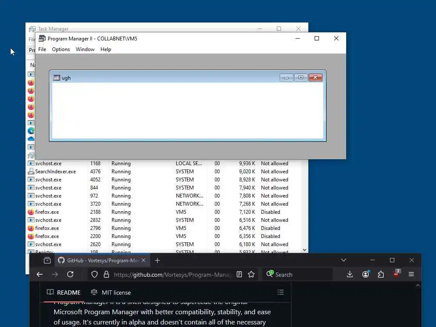Close the GitHub browser tab
436x327 pixels.
143,261
